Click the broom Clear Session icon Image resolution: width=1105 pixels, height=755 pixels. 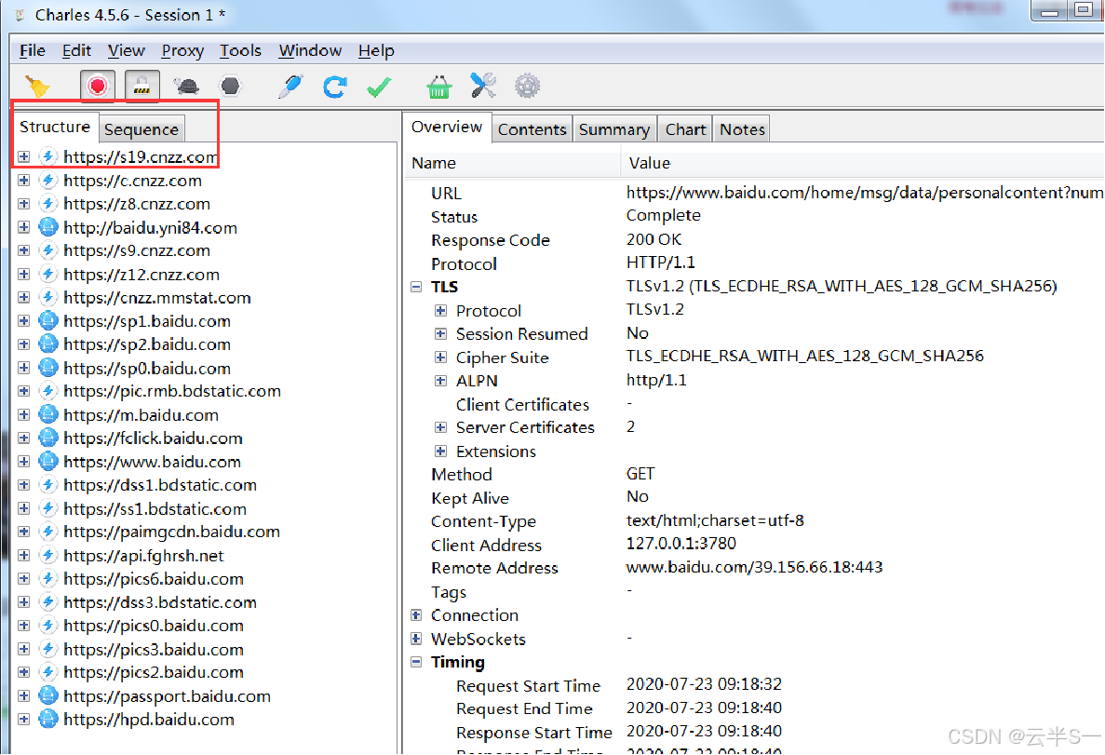tap(37, 86)
